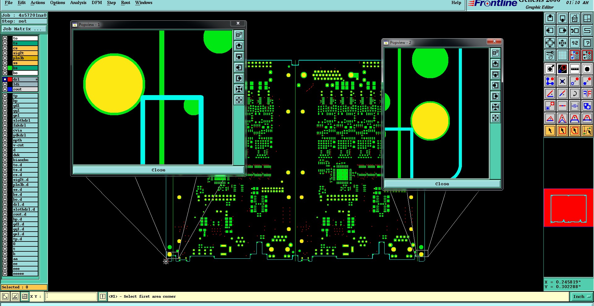The width and height of the screenshot is (594, 306).
Task: Click the pan left icon in main toolbar
Action: pos(550,31)
